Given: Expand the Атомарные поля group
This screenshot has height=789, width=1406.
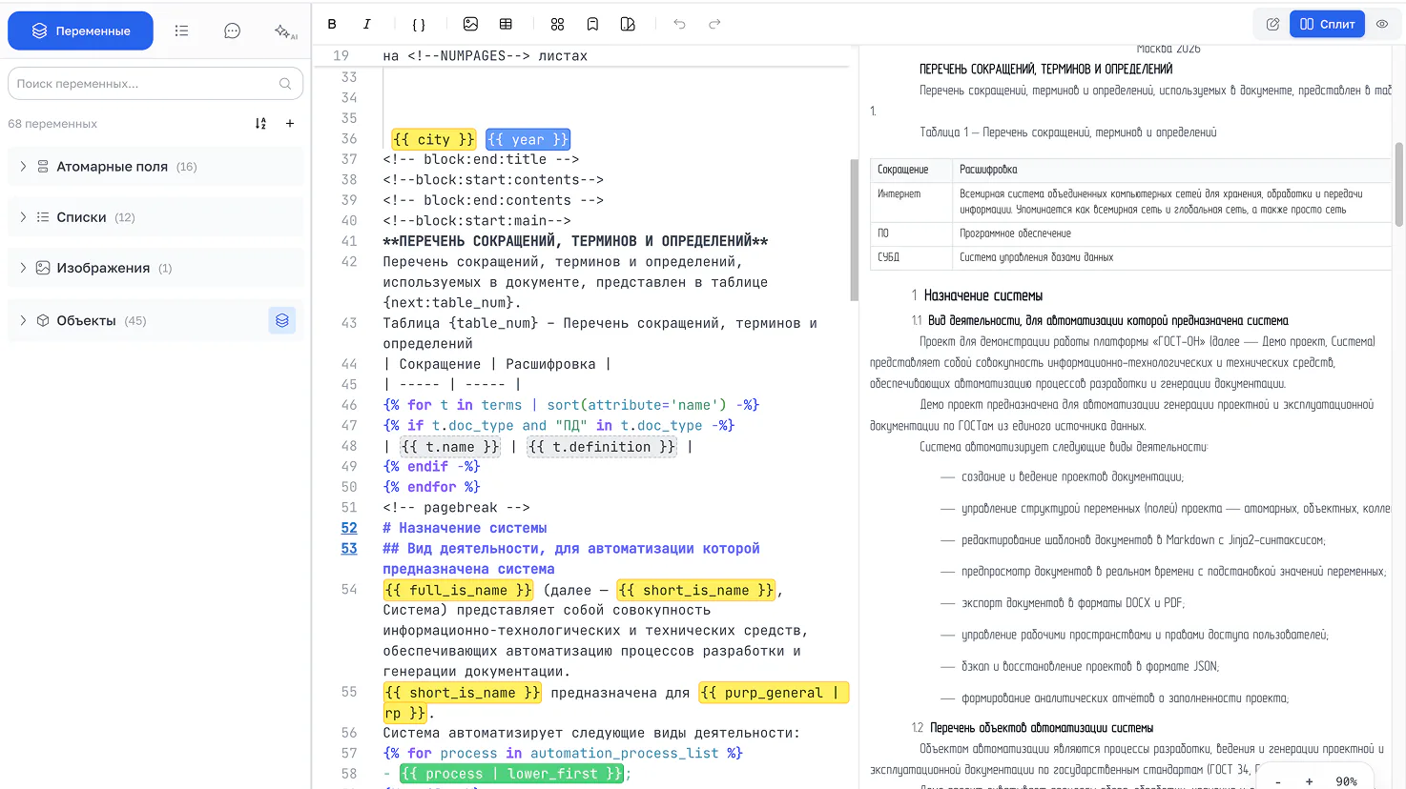Looking at the screenshot, I should coord(155,167).
